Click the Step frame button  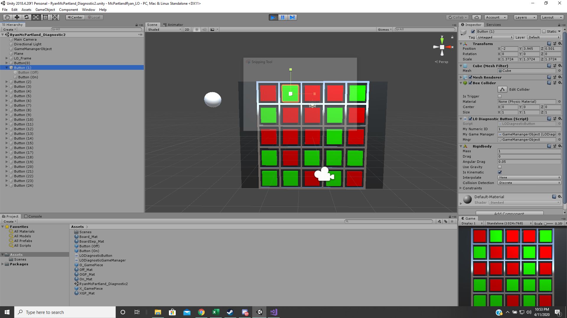click(x=292, y=17)
